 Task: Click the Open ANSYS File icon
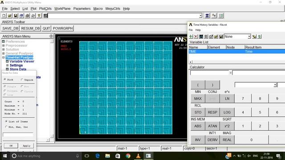[10, 16]
